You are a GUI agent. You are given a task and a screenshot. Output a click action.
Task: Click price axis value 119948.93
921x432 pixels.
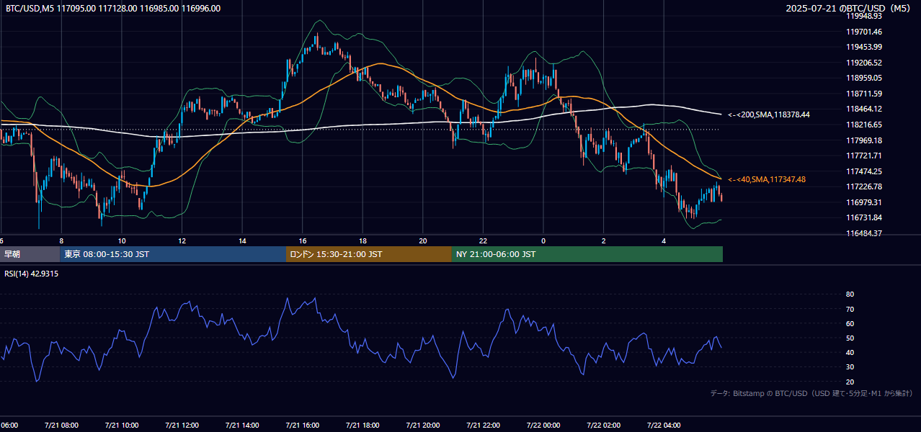pyautogui.click(x=864, y=16)
